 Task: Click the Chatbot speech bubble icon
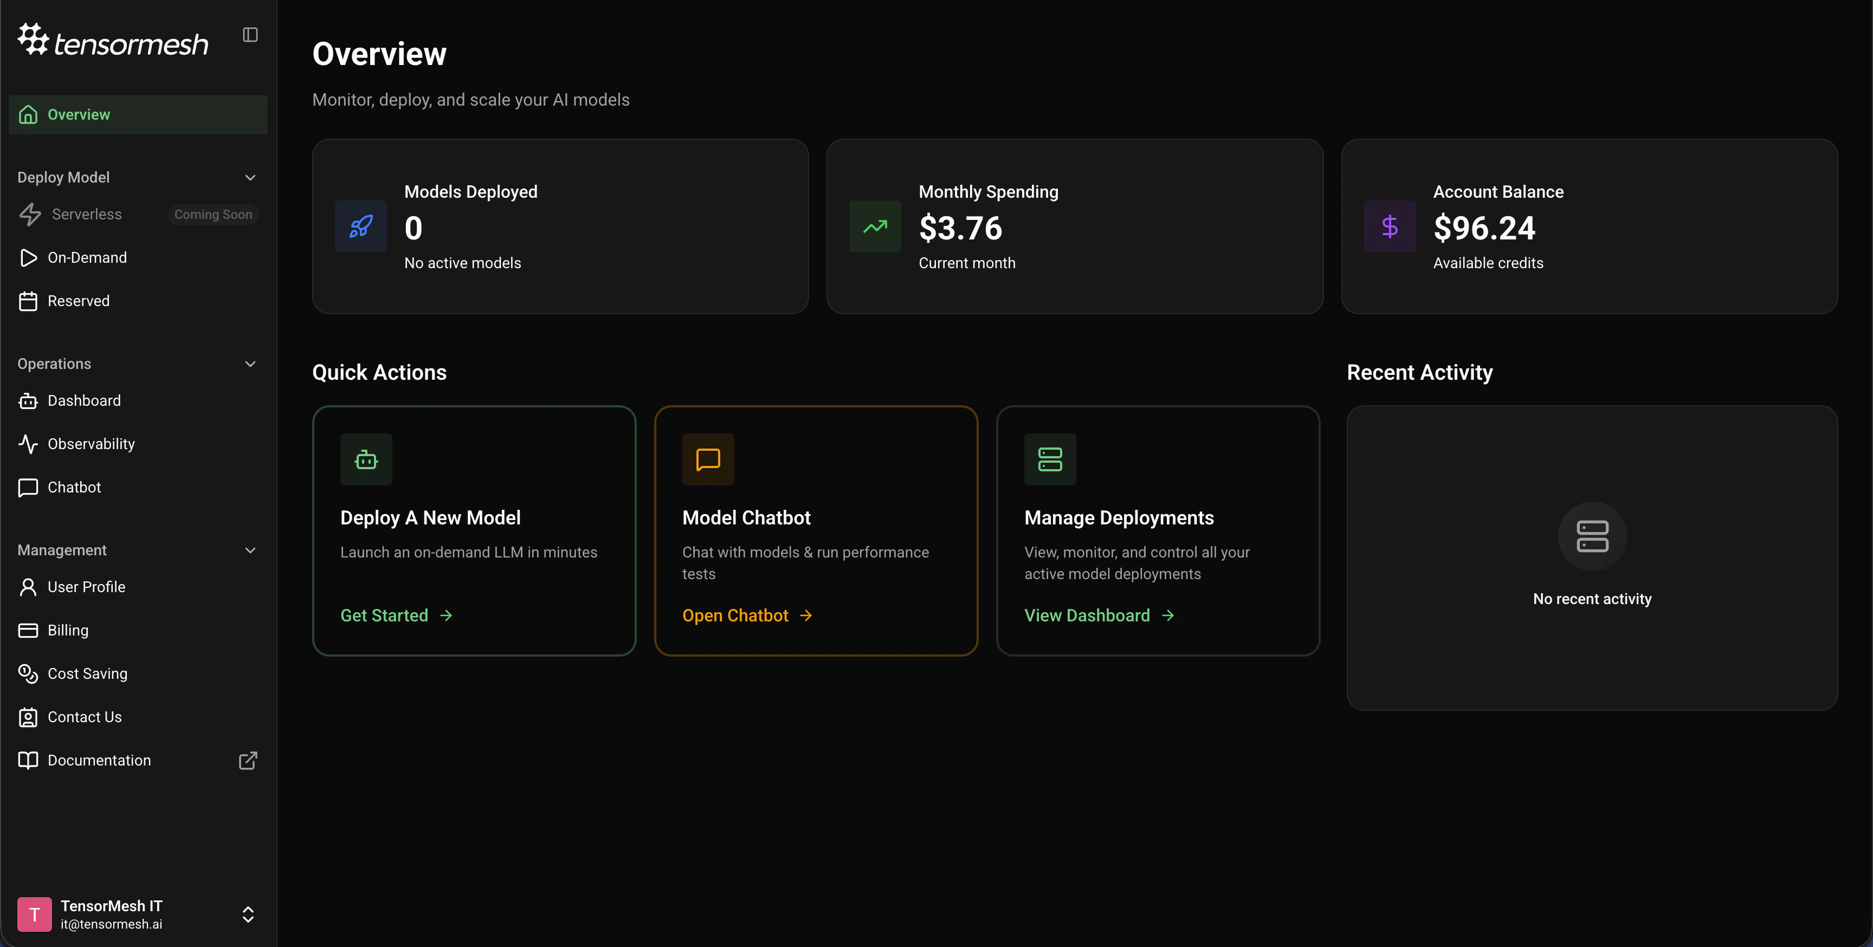pos(28,487)
